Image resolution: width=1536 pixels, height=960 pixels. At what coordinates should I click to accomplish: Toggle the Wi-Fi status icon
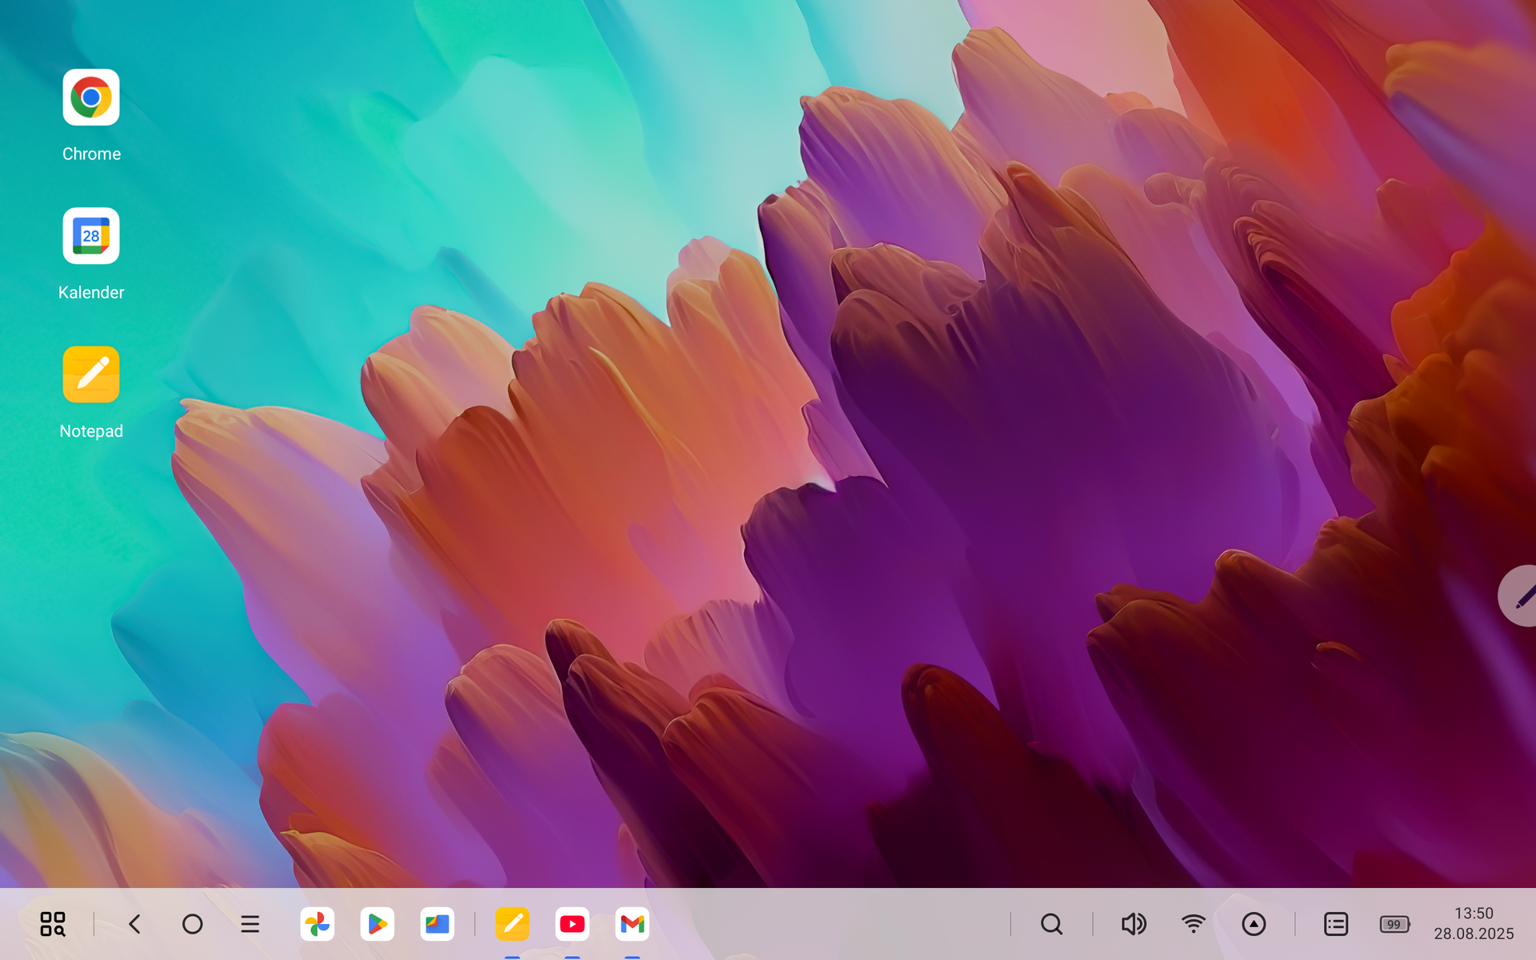coord(1193,924)
